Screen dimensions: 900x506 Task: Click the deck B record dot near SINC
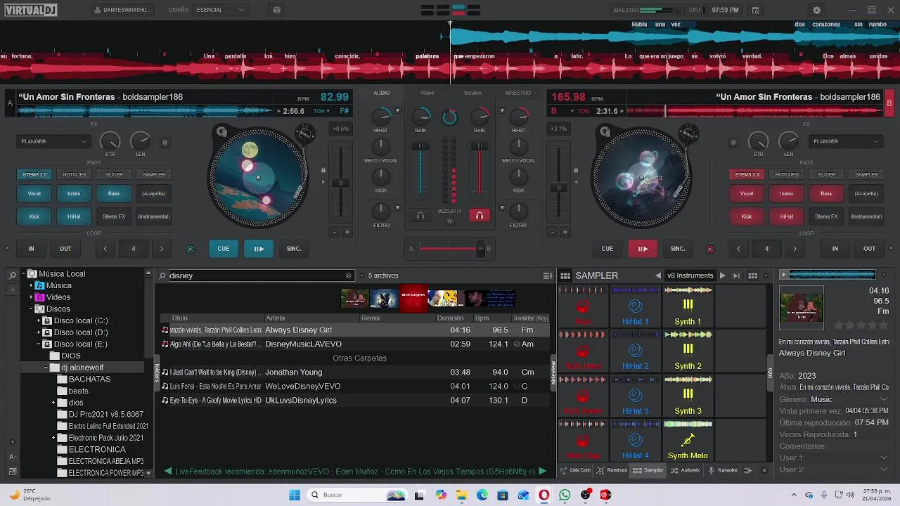point(709,249)
